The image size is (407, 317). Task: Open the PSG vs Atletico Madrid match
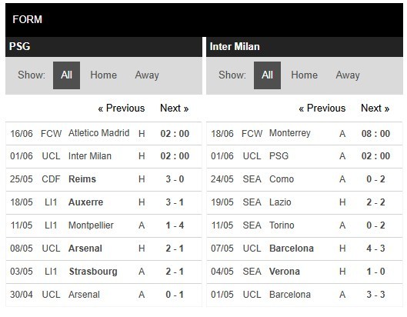click(x=104, y=133)
